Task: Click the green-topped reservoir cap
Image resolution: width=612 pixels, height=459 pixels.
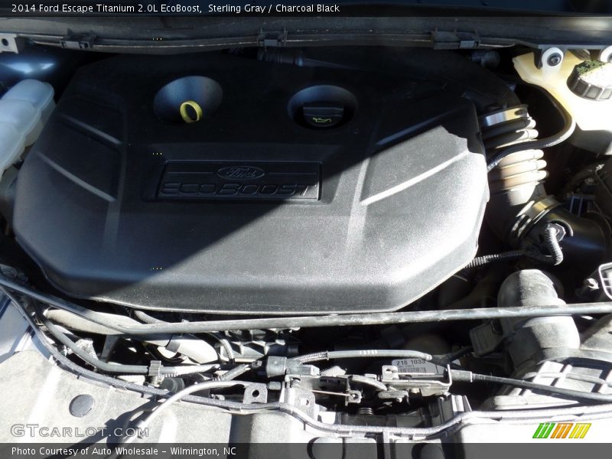Action: coord(591,76)
